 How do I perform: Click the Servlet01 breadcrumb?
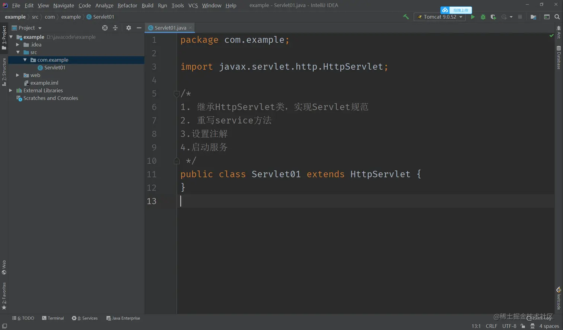(x=100, y=17)
